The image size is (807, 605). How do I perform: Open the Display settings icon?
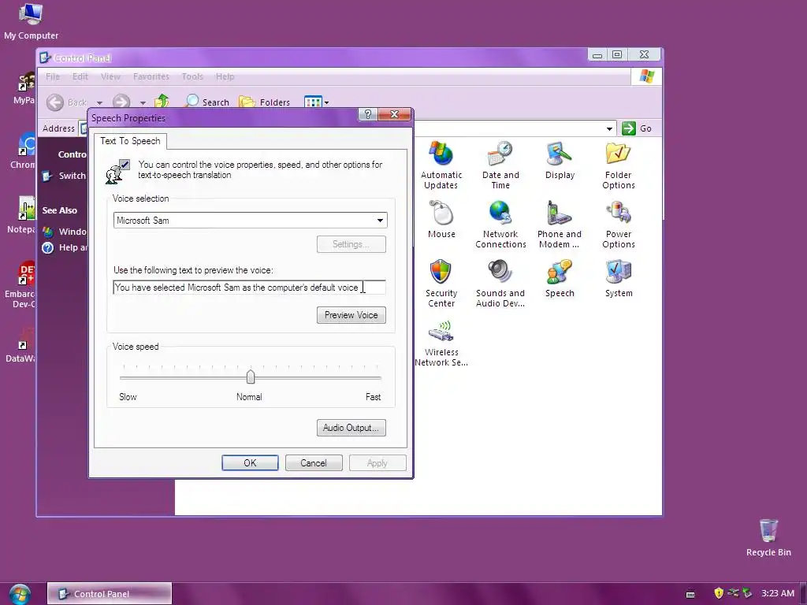[560, 160]
